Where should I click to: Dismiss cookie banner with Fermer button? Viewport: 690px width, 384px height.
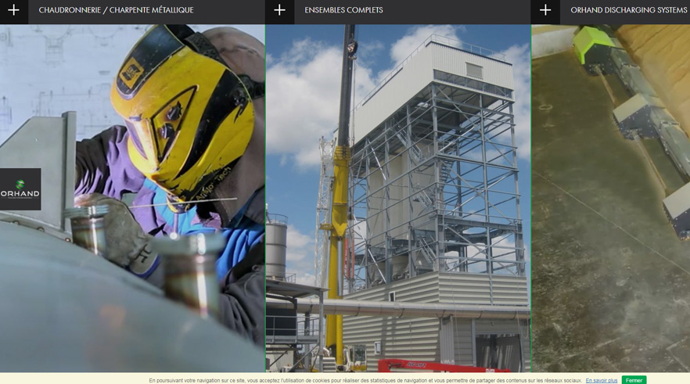634,381
